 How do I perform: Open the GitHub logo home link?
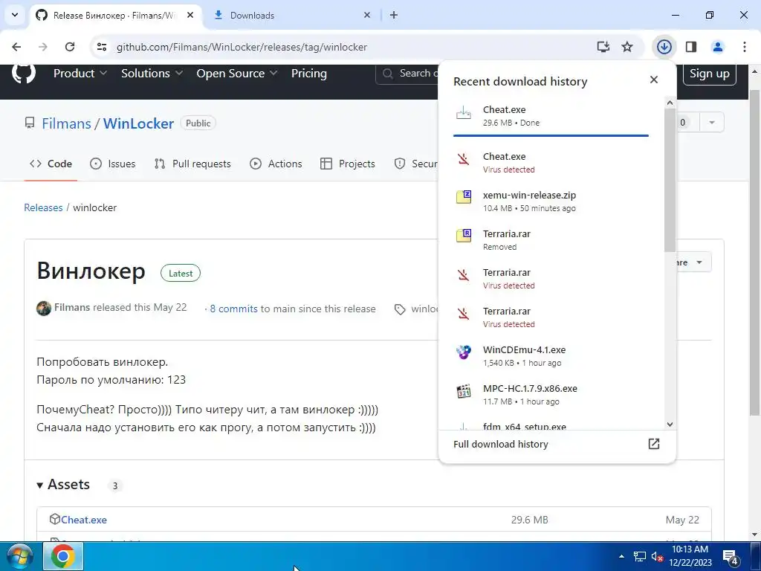[23, 73]
